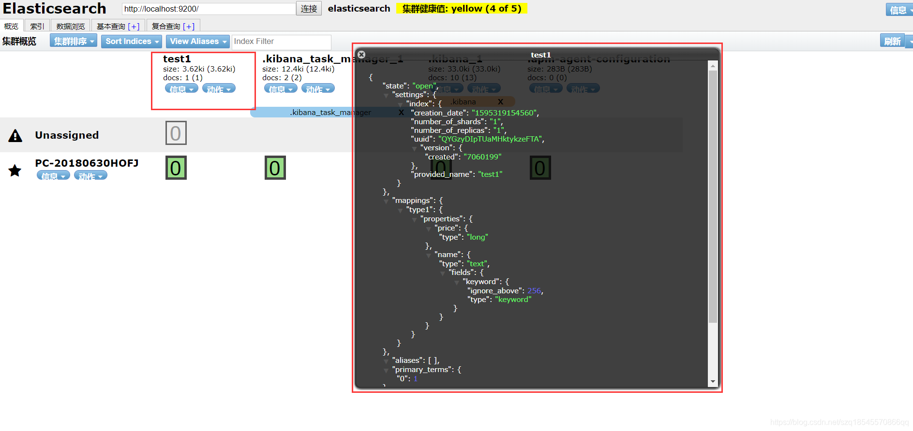Click the dialog scrollbar up arrow

point(713,66)
